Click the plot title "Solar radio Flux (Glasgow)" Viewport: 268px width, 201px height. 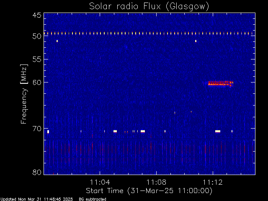pyautogui.click(x=149, y=7)
